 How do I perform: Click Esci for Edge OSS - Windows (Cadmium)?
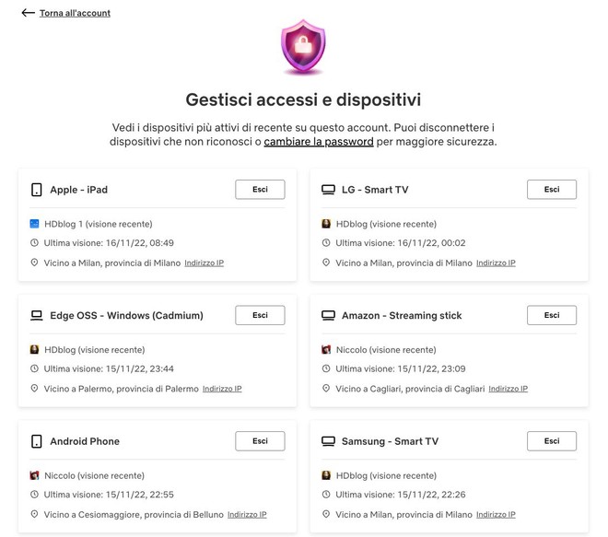[260, 315]
